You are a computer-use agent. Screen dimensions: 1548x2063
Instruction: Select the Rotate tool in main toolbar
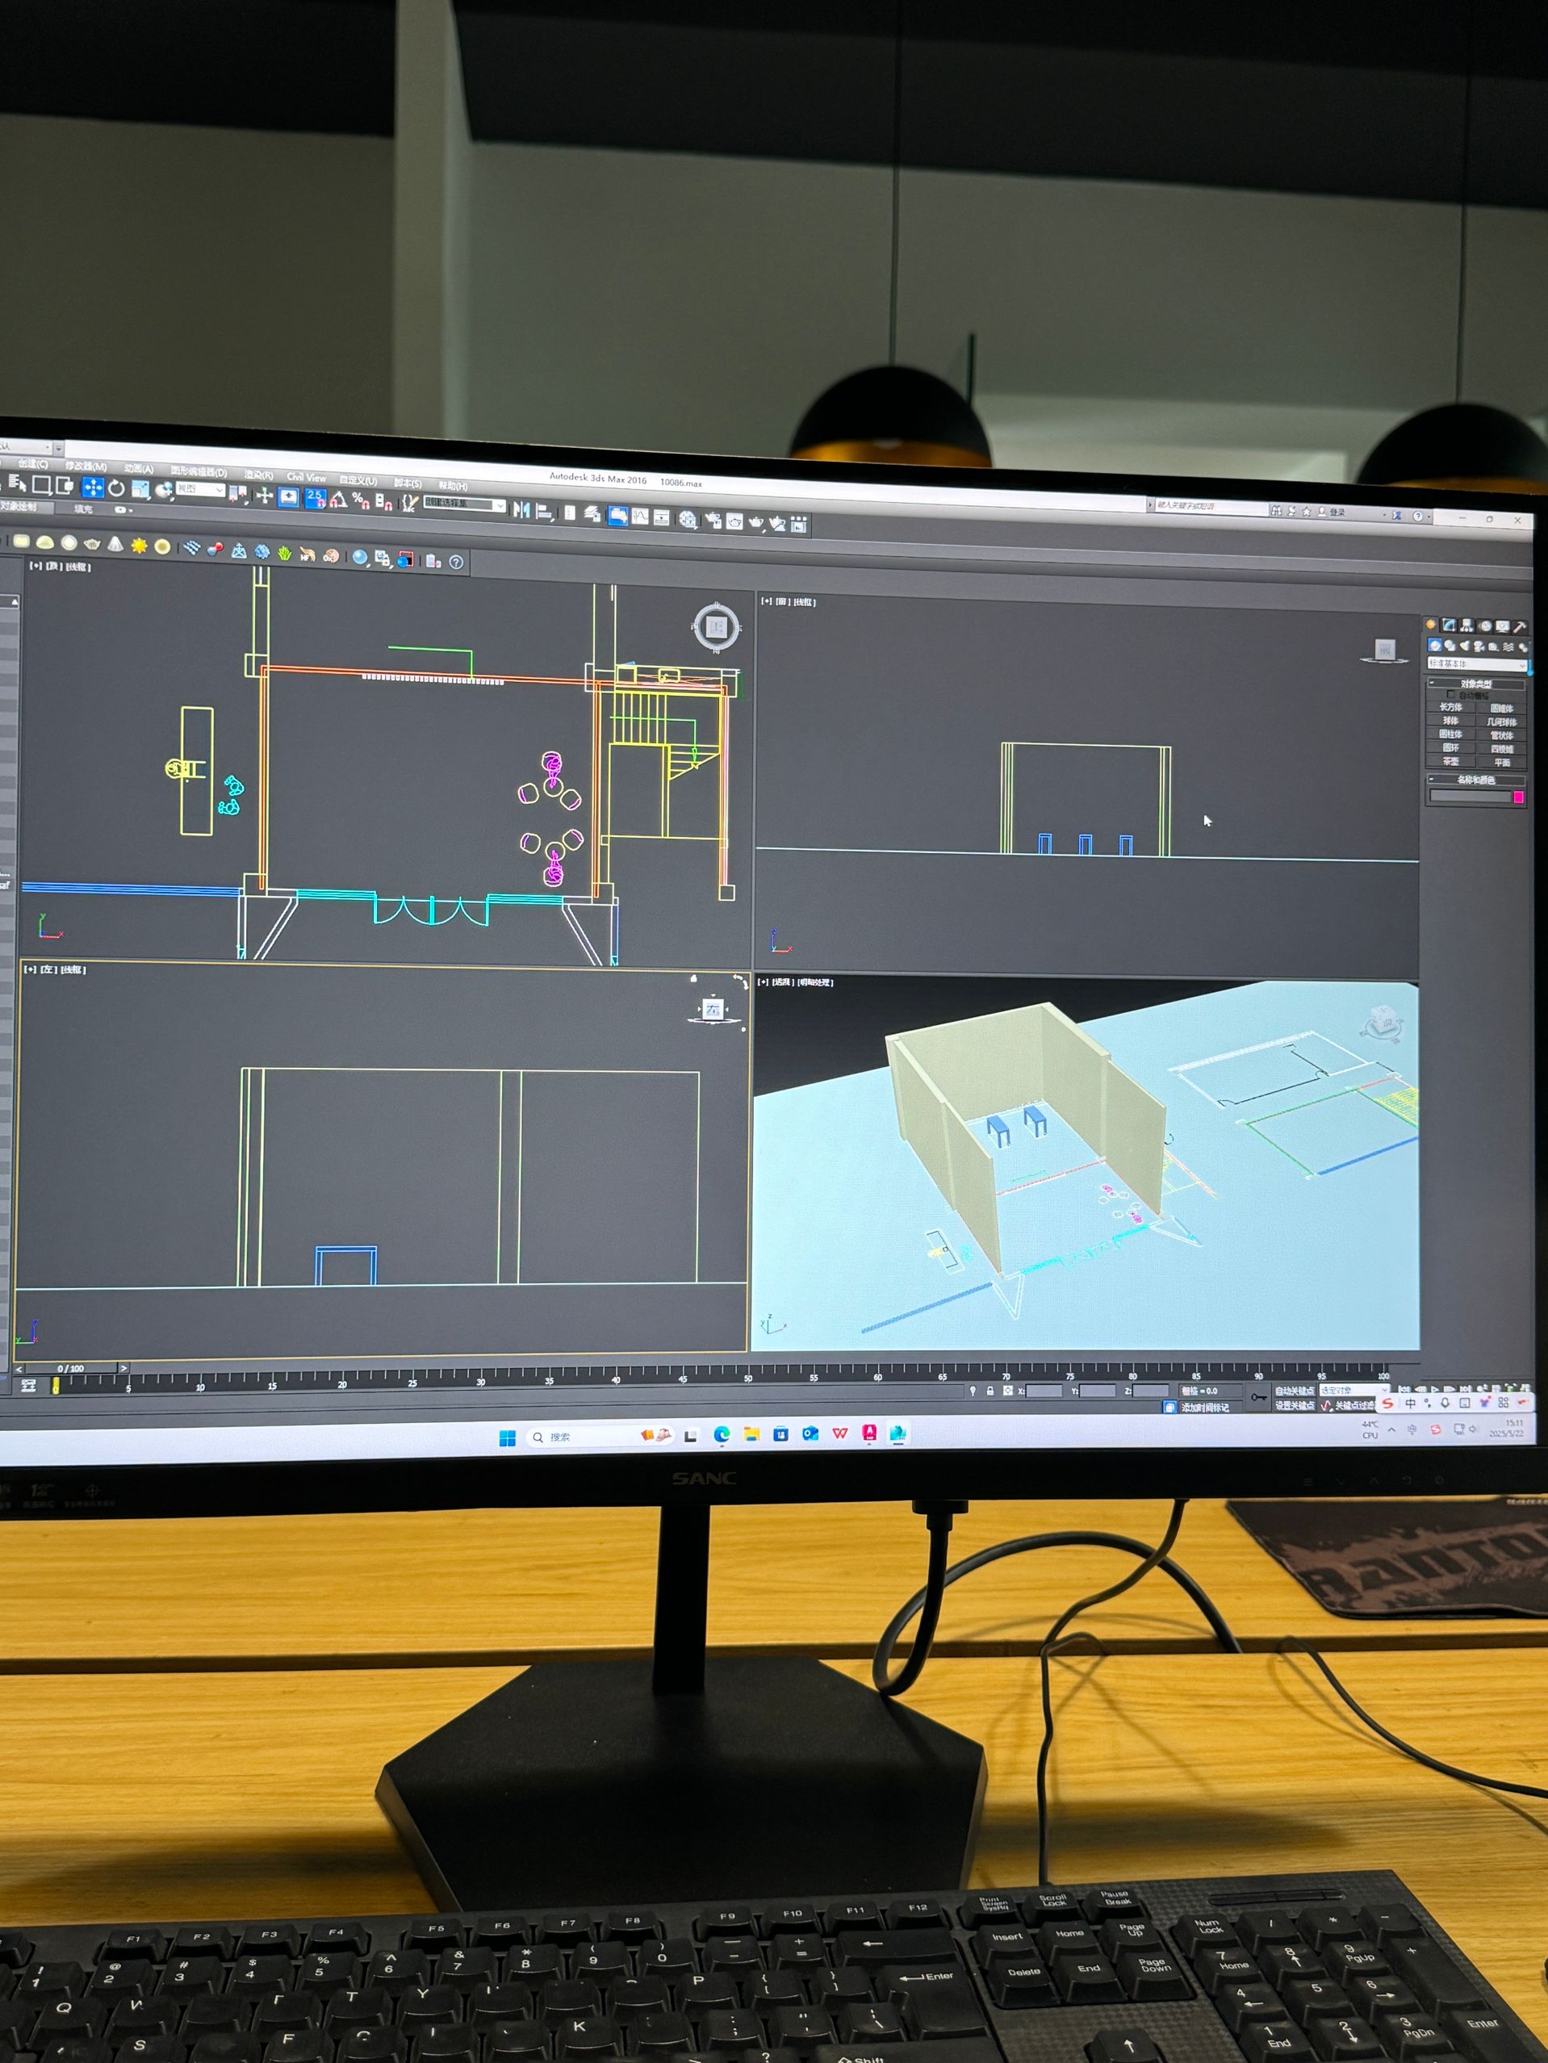(x=116, y=488)
